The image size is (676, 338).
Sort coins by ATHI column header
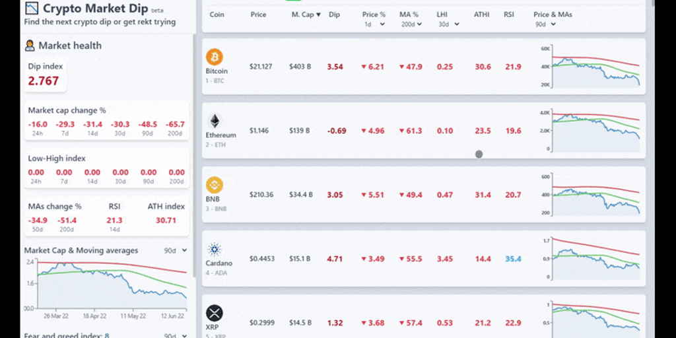[x=482, y=15]
